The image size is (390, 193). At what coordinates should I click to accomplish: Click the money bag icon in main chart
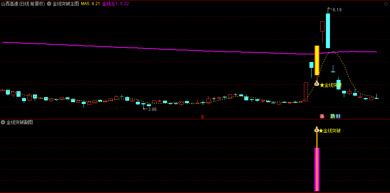point(317,83)
